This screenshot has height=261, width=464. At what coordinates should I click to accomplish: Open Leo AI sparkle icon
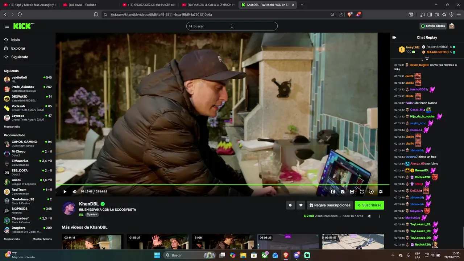444,14
